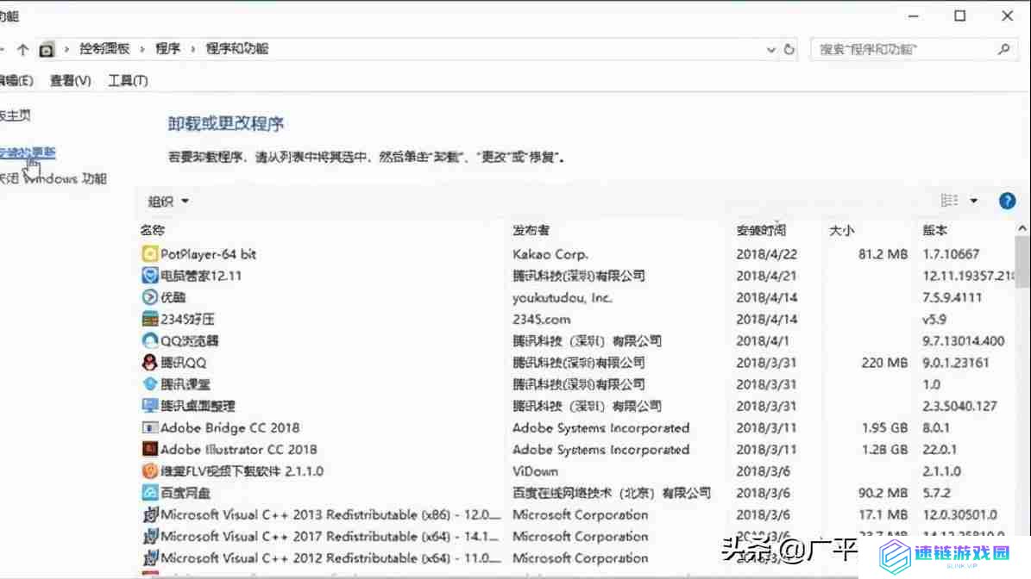The height and width of the screenshot is (579, 1031).
Task: Sort by the 版本 column header
Action: click(934, 230)
